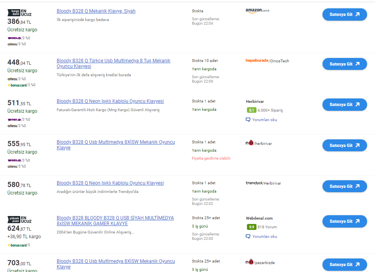The image size is (375, 272).
Task: Click Axess card logo under 555,95 TL
Action: tap(12, 166)
